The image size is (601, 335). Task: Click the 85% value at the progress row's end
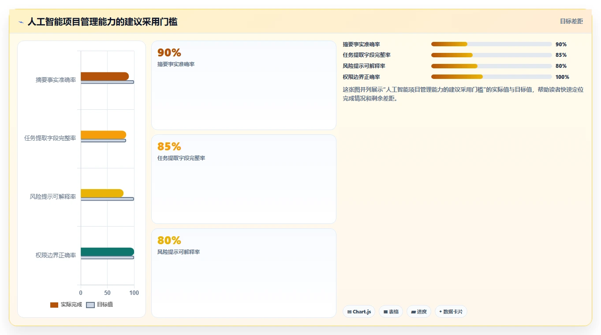(x=561, y=55)
